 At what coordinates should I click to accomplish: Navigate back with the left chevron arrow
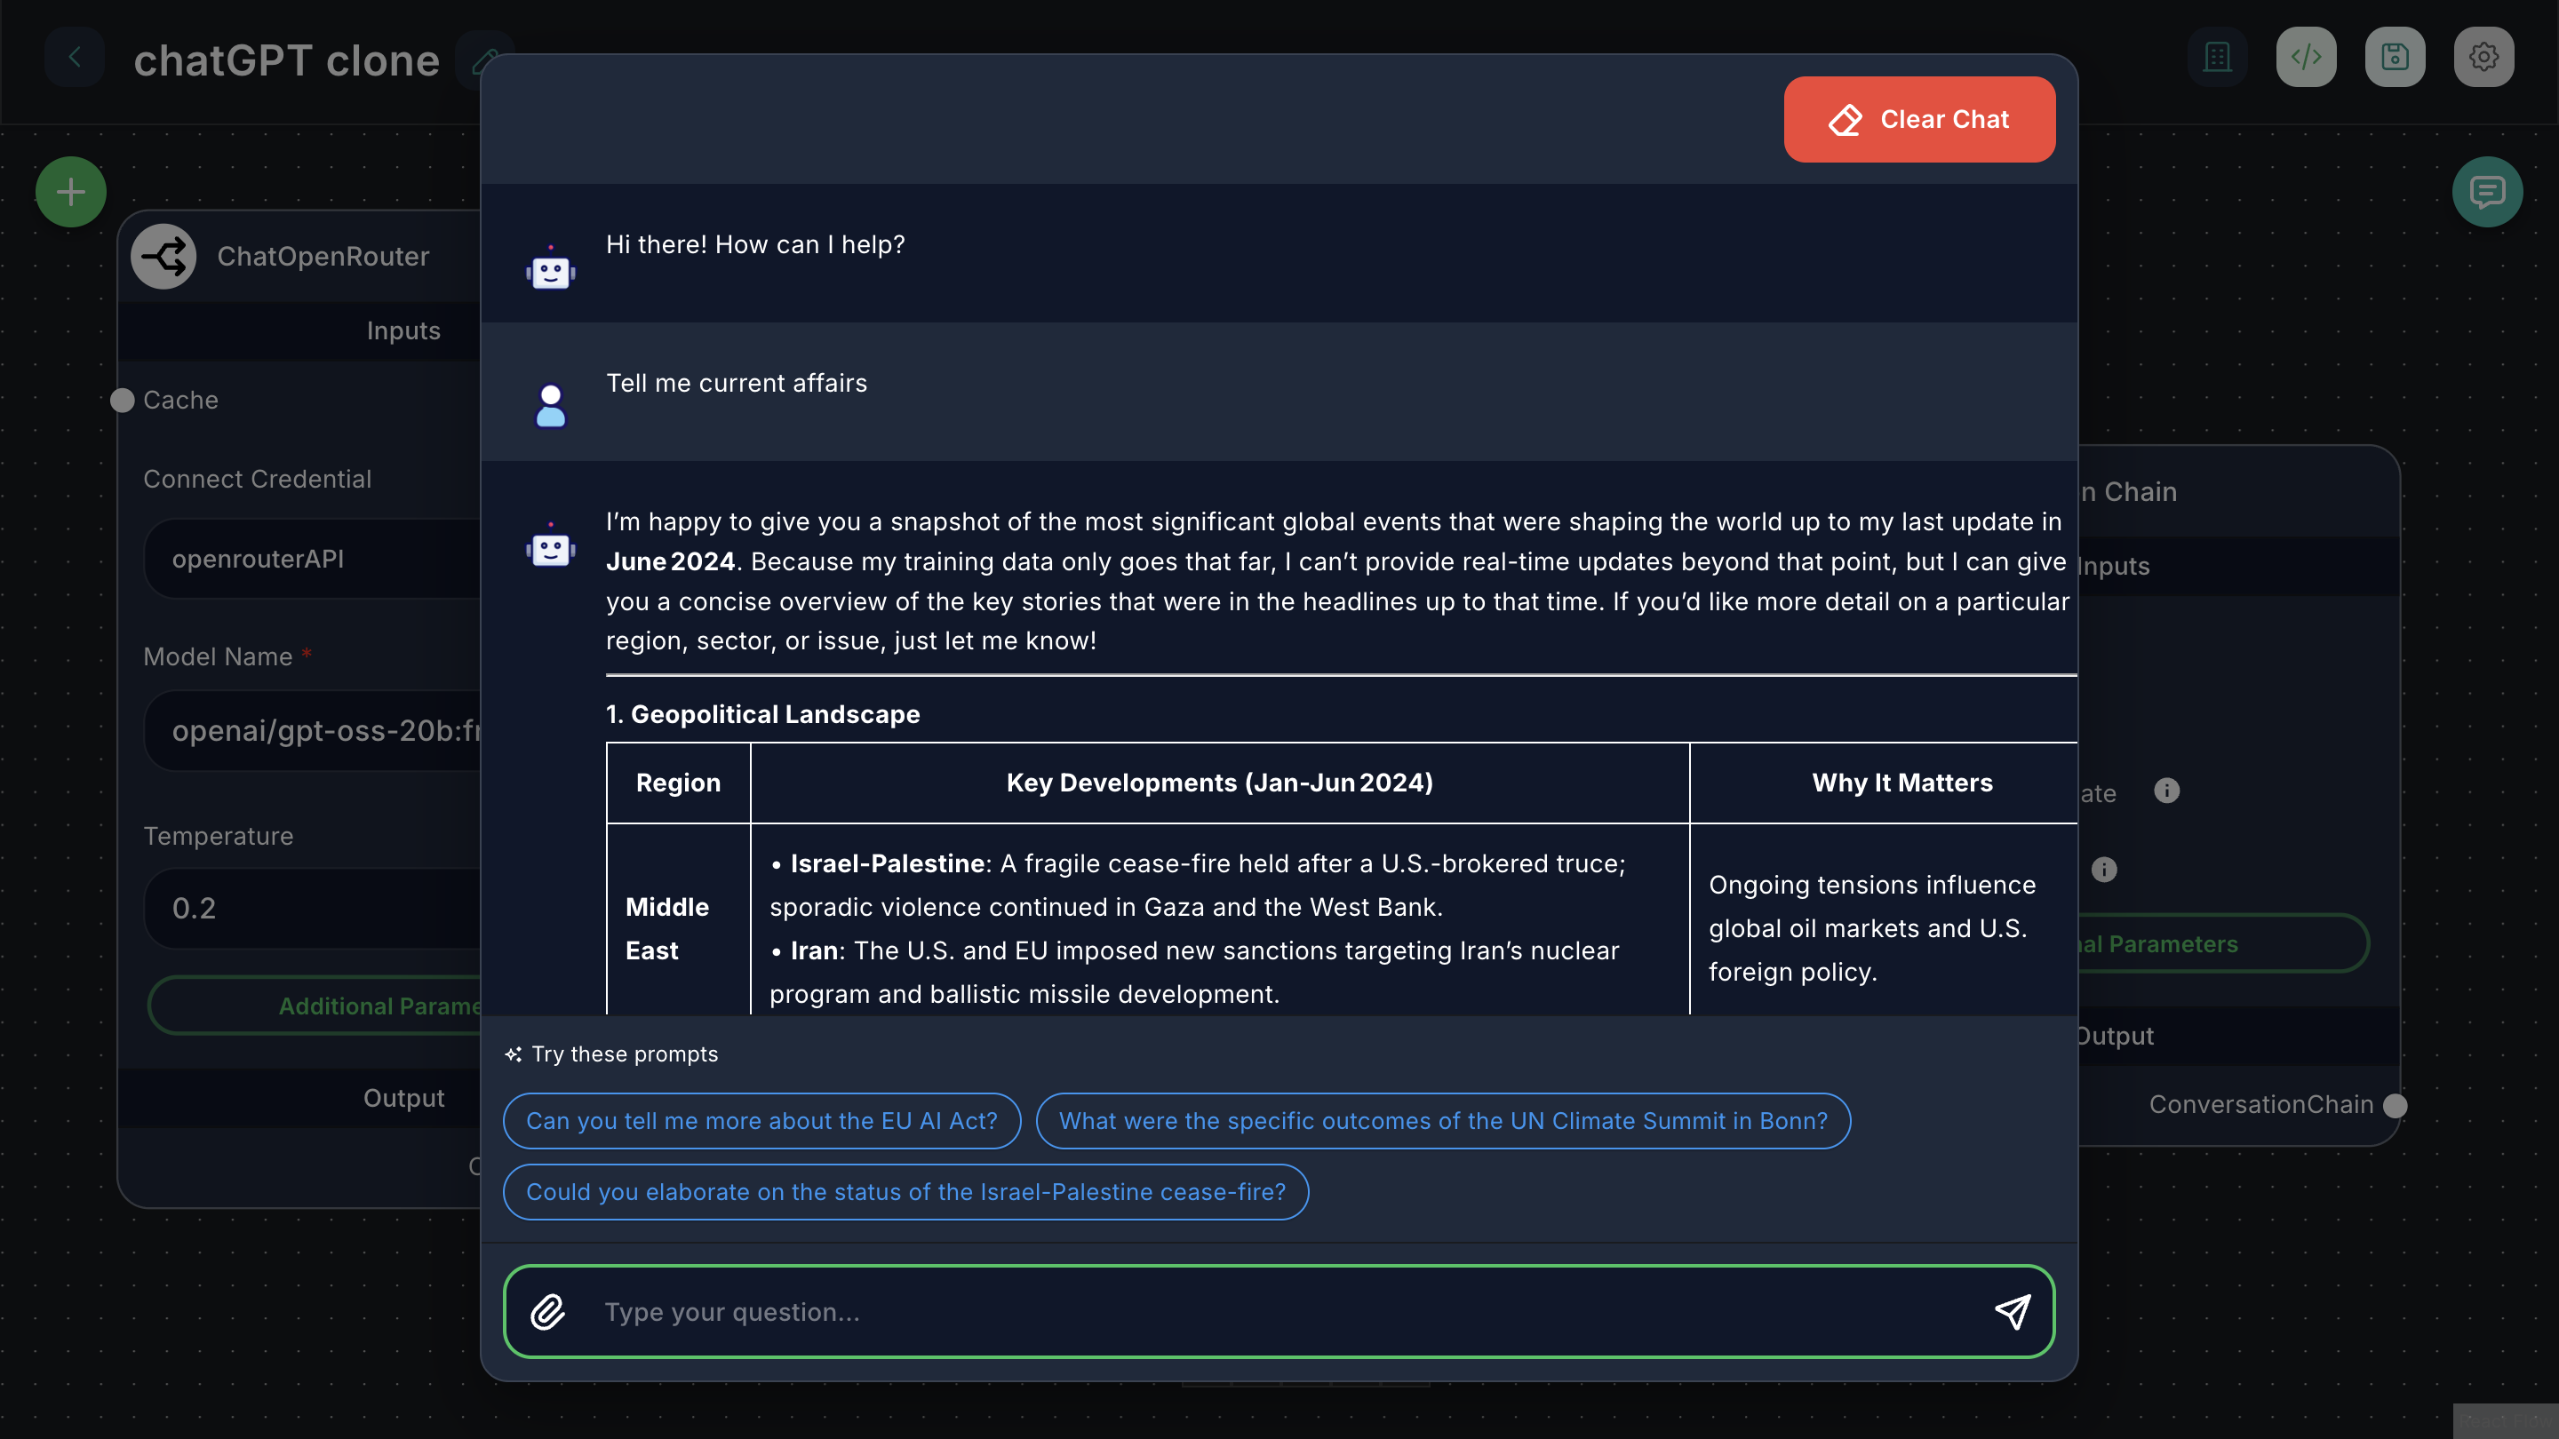point(75,57)
